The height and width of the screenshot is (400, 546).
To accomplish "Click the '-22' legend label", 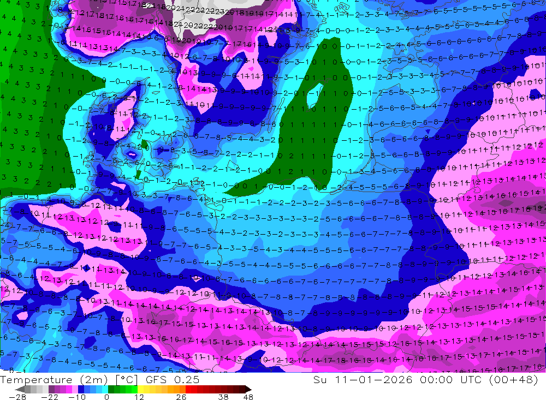I will click(x=50, y=397).
